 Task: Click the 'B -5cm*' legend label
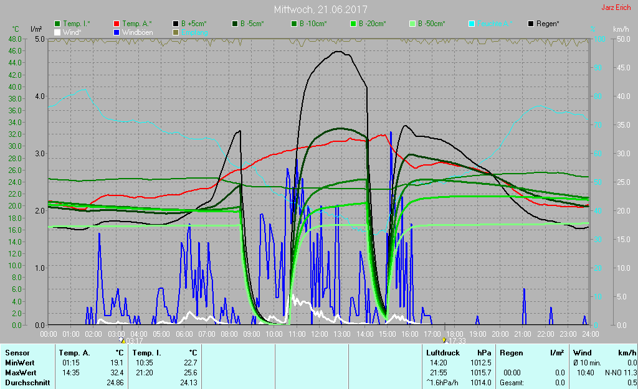(x=252, y=24)
